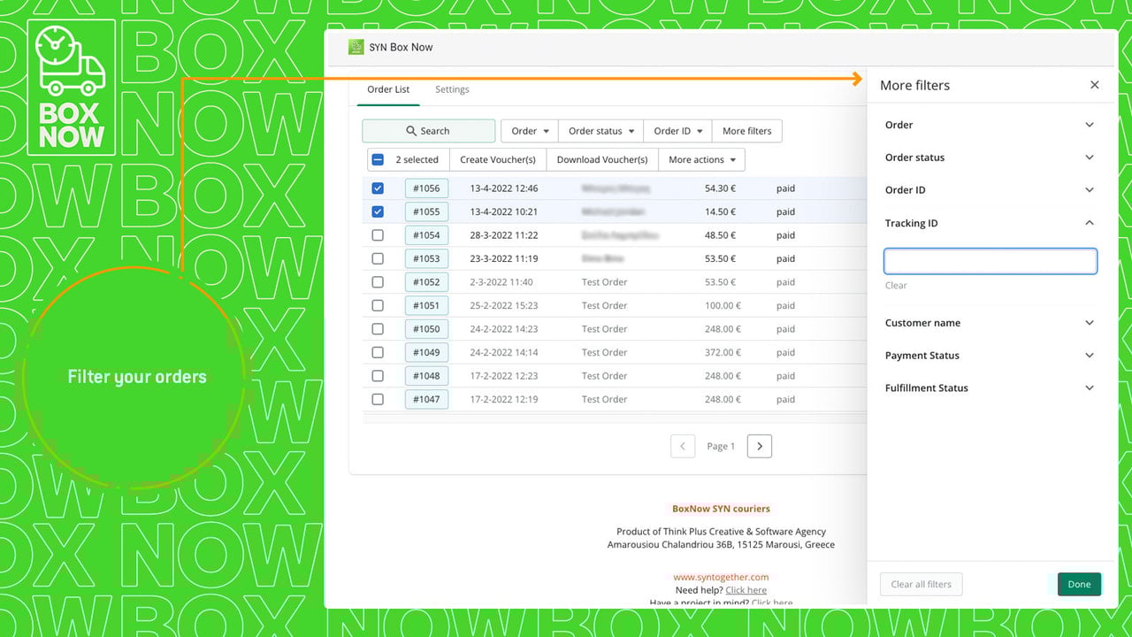Close the More filters panel
Image resolution: width=1132 pixels, height=637 pixels.
tap(1095, 85)
